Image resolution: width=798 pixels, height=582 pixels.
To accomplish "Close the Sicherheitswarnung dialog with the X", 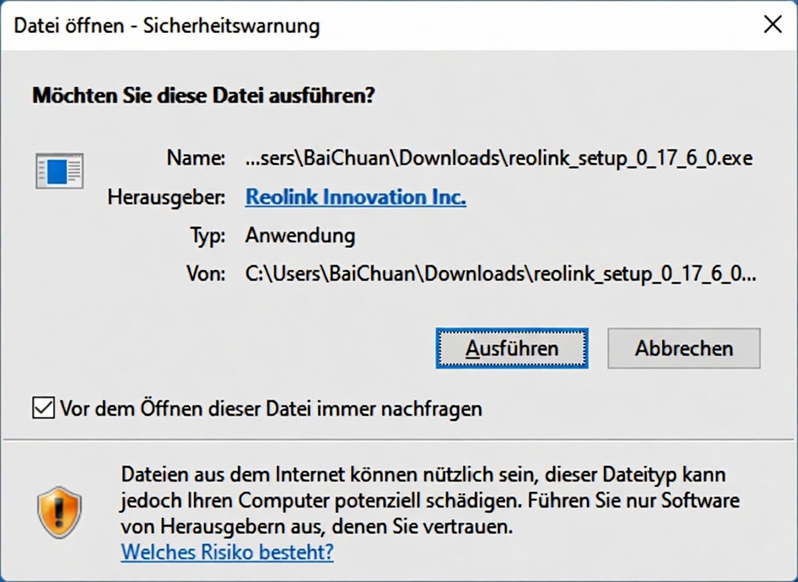I will pos(772,24).
